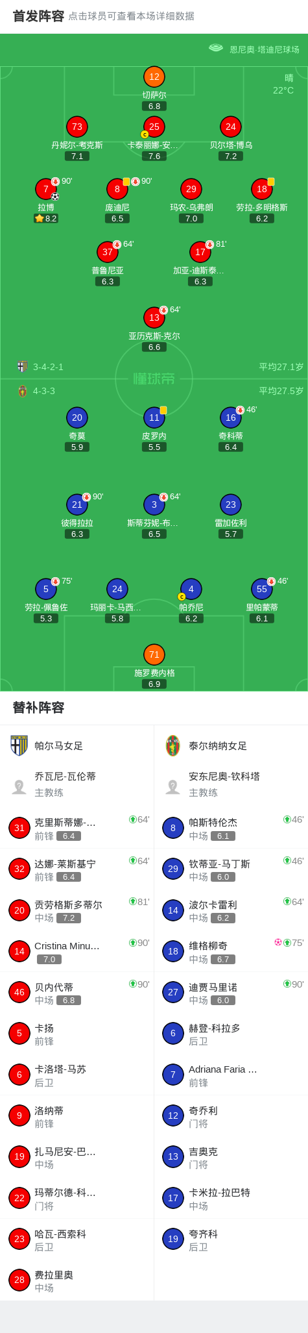
Task: Click the Ternana team crest in substitutes
Action: 172,745
